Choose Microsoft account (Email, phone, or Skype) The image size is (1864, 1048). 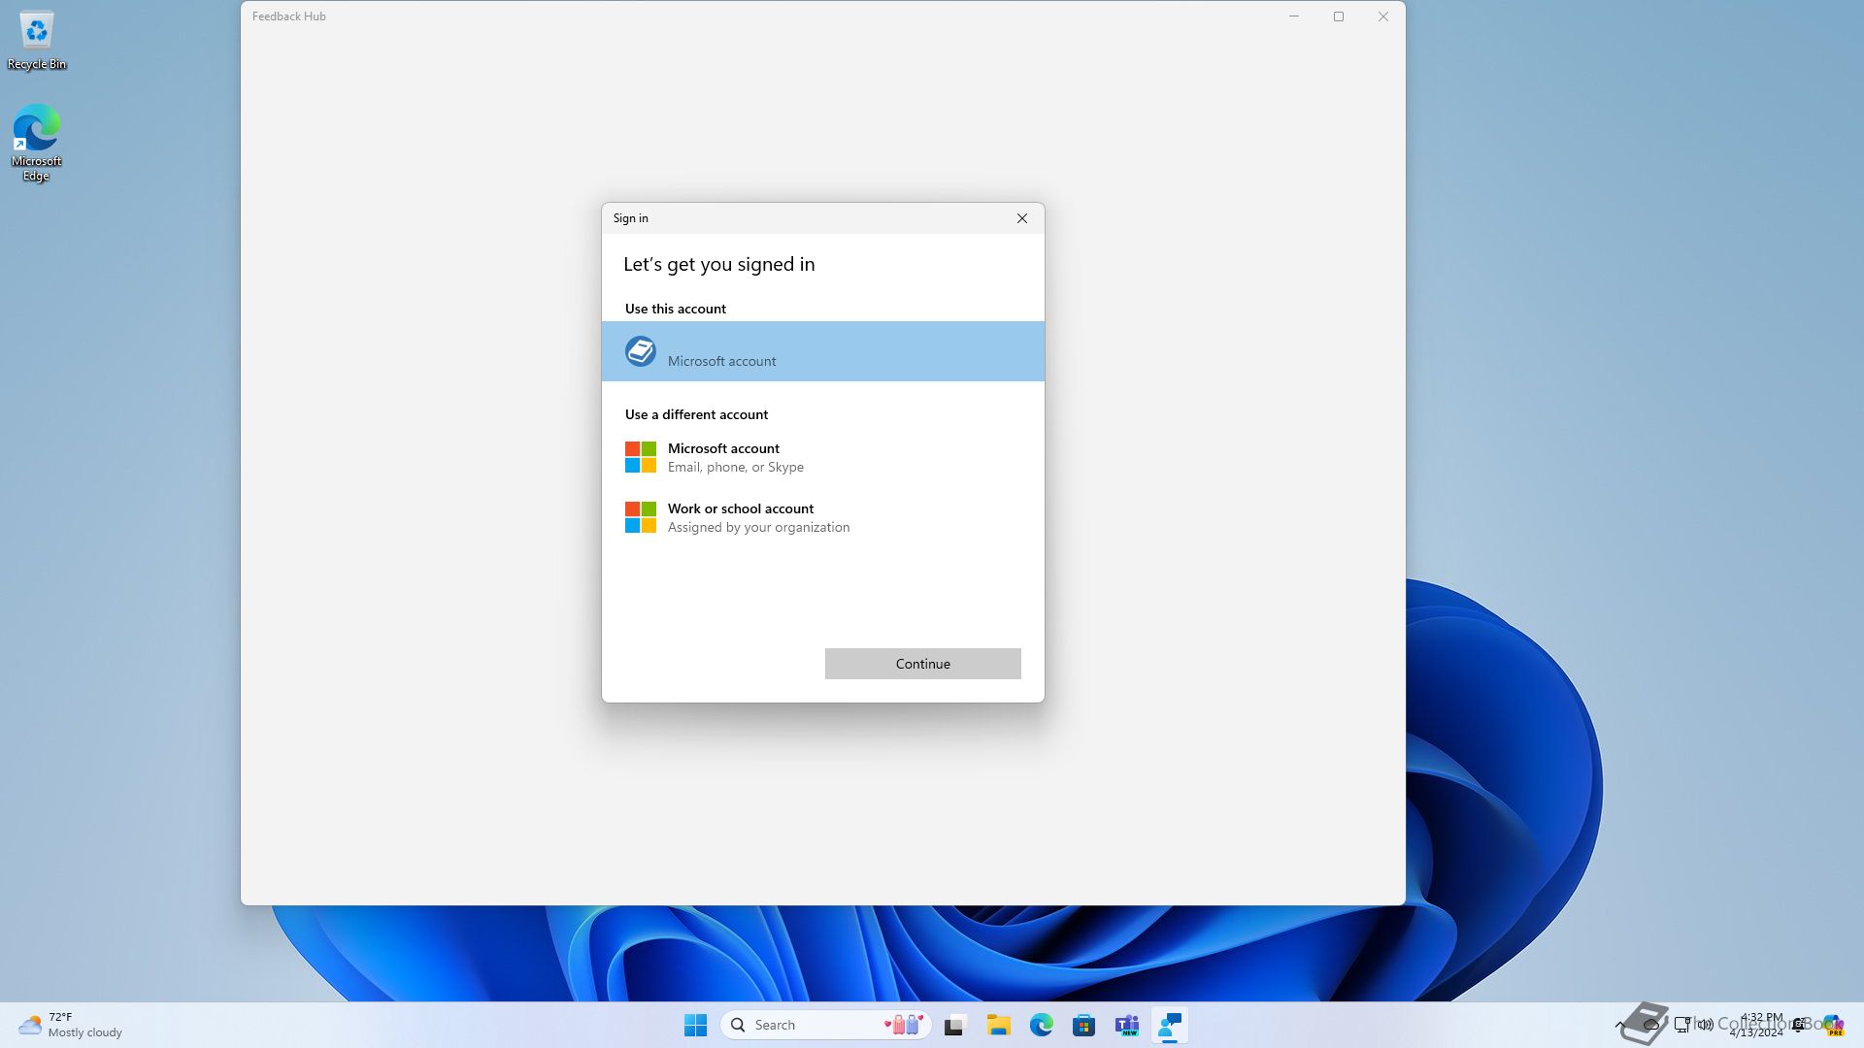pos(823,457)
